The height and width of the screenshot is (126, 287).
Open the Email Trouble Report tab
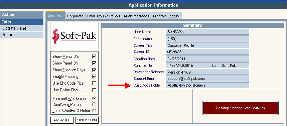click(x=104, y=16)
